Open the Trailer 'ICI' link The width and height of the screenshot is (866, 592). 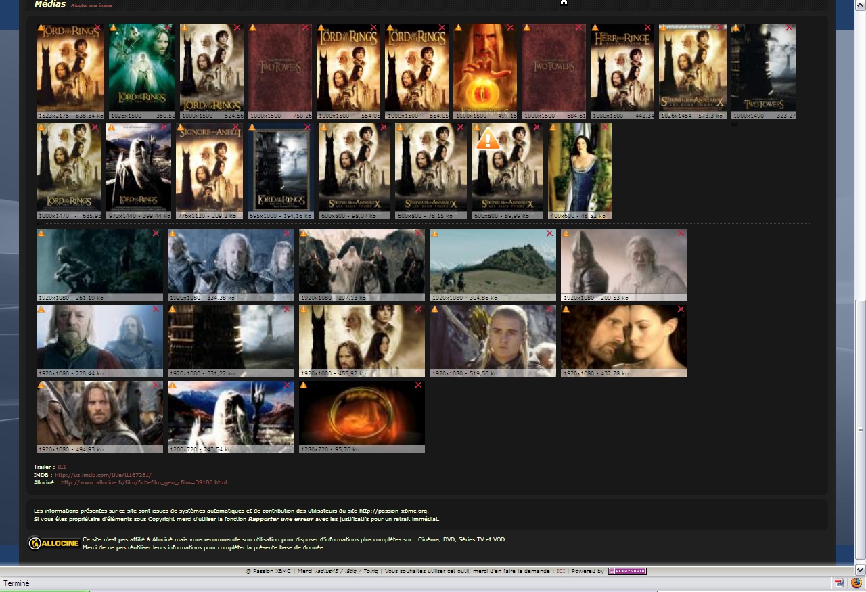point(62,467)
